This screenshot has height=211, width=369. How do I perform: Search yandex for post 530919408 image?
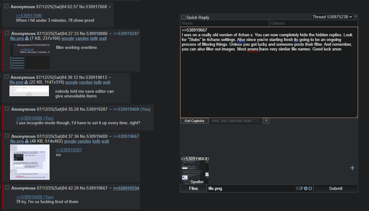coord(84,141)
